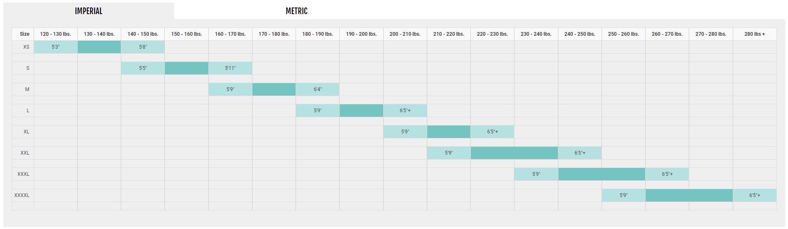Click the XXXL row 6'5"+ cell
Viewport: 788px width, 229px height.
tap(667, 174)
